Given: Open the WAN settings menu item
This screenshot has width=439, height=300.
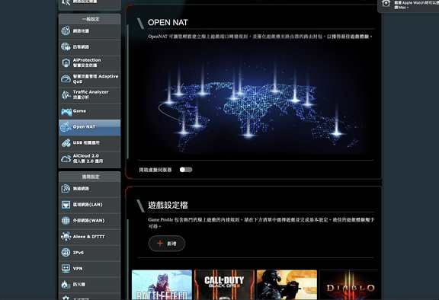Looking at the screenshot, I should [x=90, y=221].
